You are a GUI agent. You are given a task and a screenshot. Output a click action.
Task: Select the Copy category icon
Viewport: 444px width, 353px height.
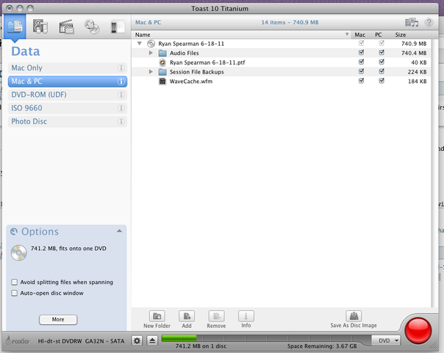(93, 27)
